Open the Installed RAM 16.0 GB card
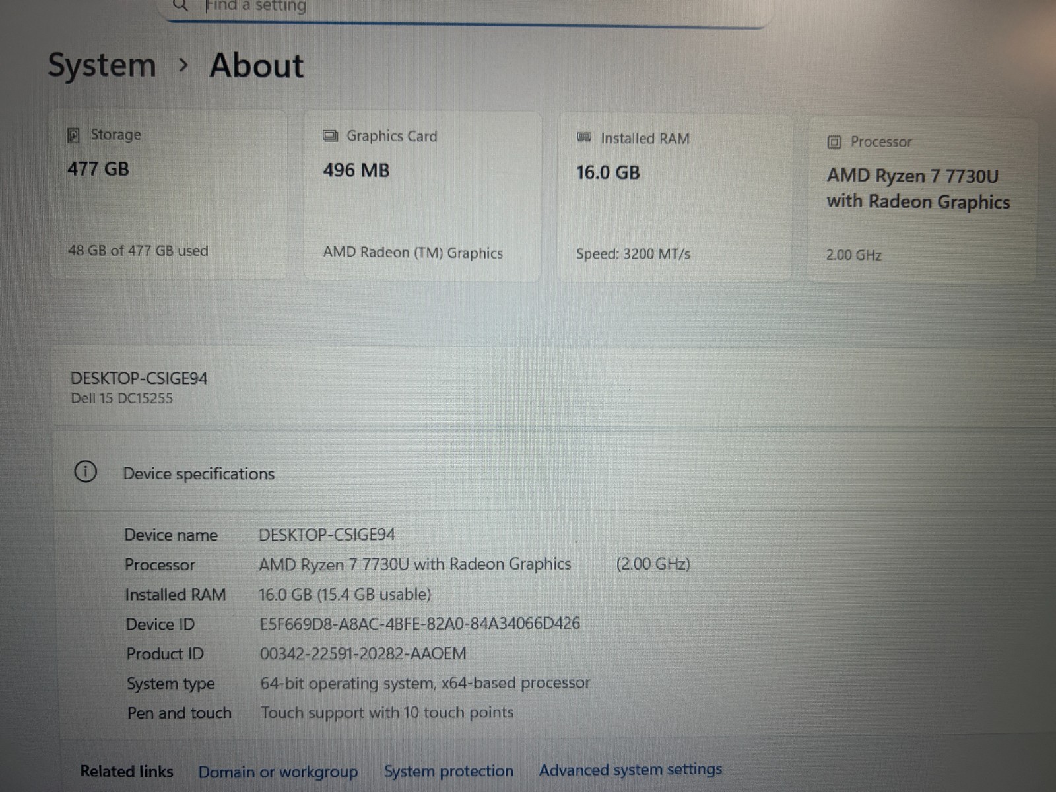 tap(675, 198)
